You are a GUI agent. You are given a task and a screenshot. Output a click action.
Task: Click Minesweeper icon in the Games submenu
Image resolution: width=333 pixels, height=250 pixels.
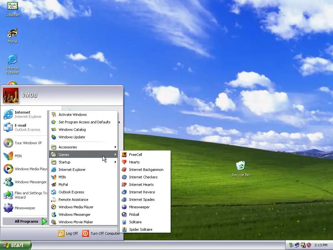coord(124,207)
